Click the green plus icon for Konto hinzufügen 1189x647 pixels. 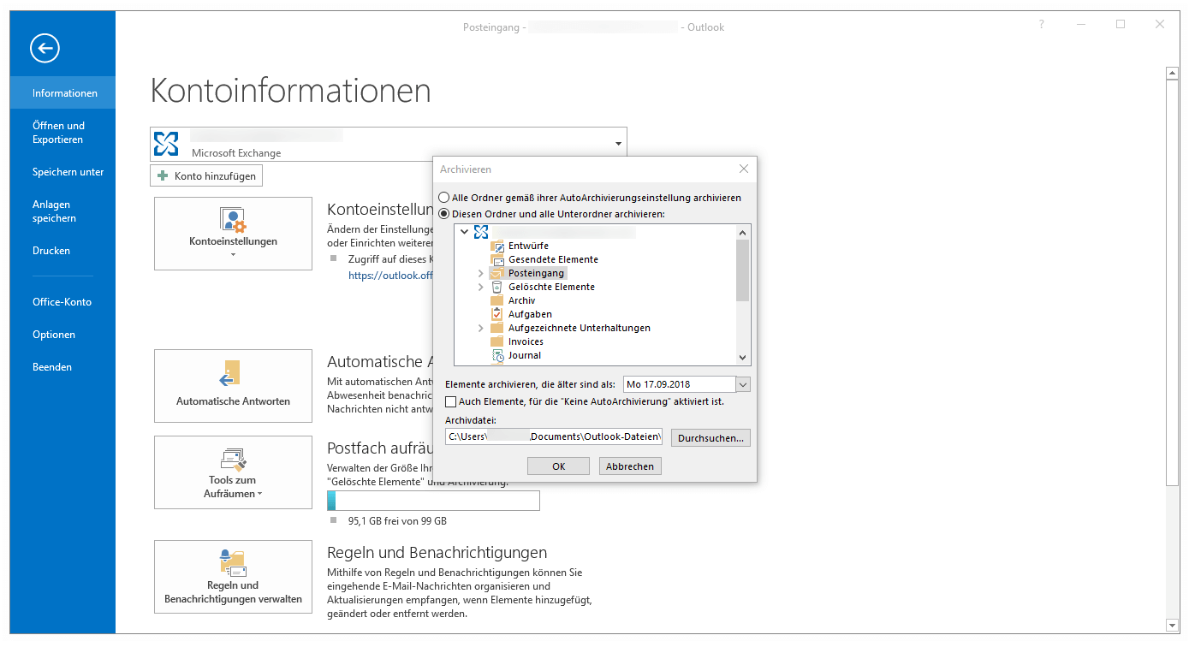(163, 175)
